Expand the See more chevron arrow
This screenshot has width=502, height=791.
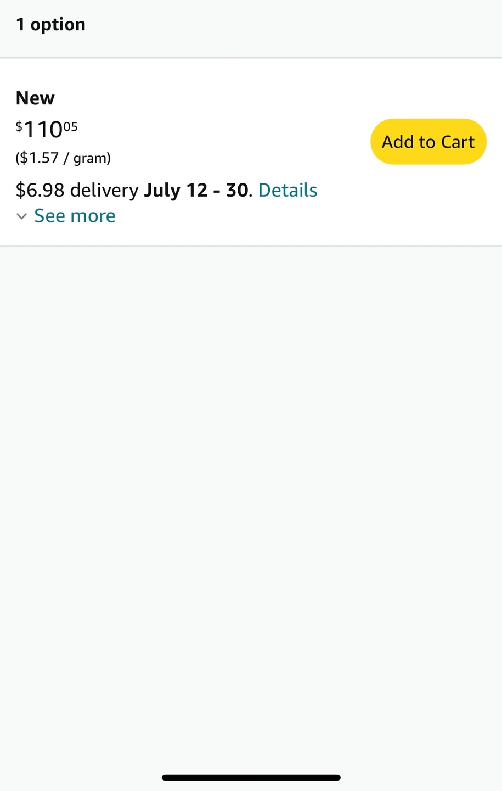coord(22,216)
